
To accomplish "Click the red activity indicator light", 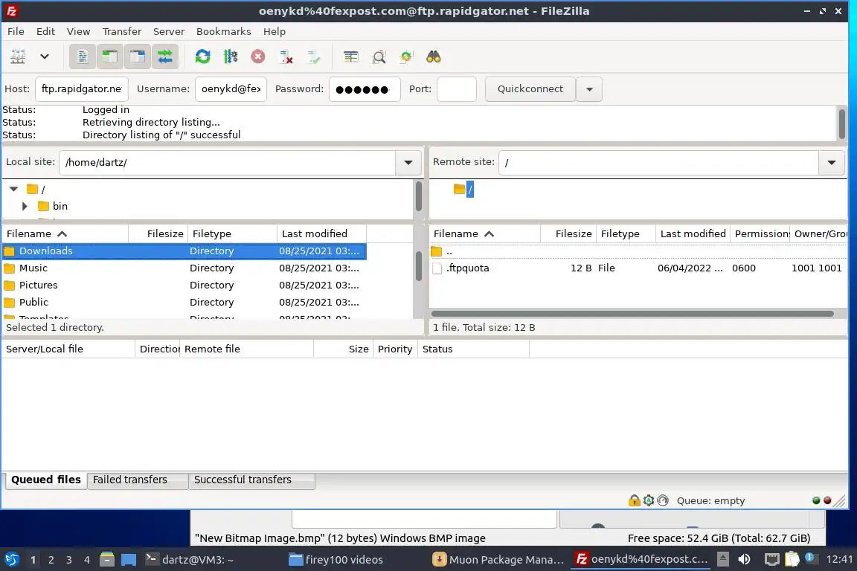I will [x=827, y=500].
